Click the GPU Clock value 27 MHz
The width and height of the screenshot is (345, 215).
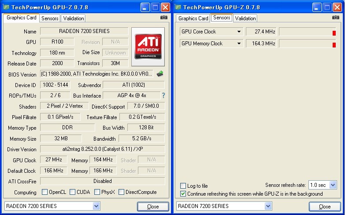click(x=54, y=160)
